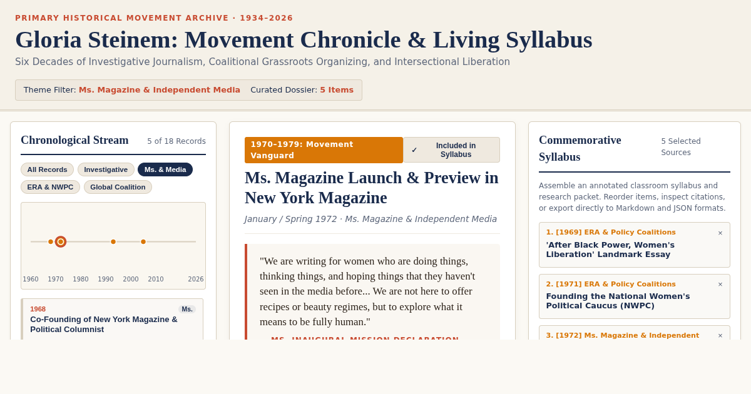Remove the 1969 'After Black Power' syllabus item

coord(720,233)
